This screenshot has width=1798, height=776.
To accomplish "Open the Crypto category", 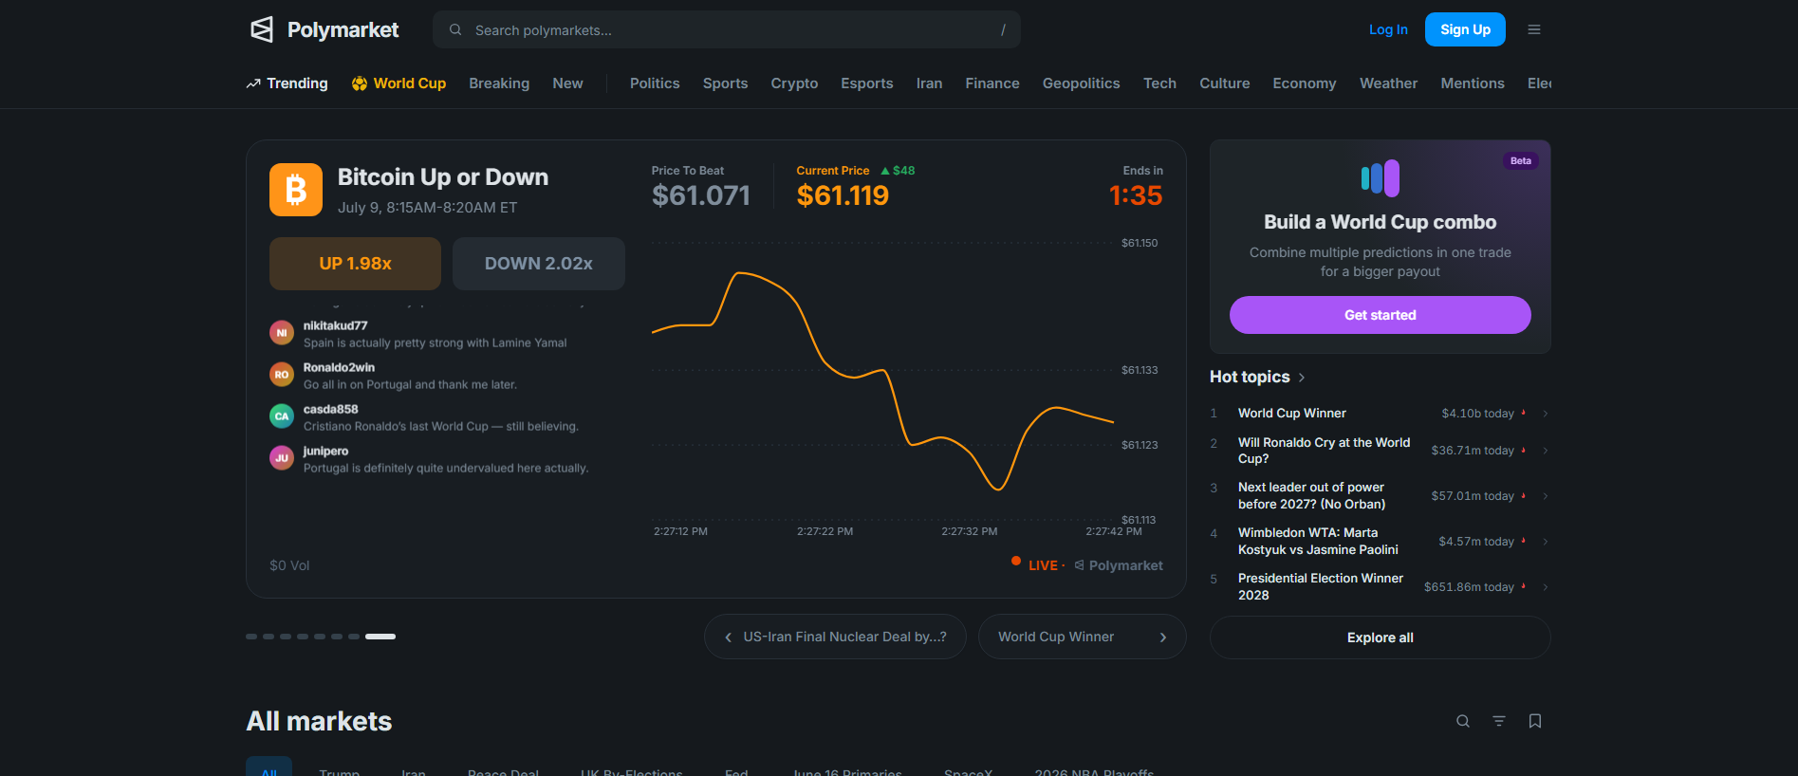I will [794, 83].
